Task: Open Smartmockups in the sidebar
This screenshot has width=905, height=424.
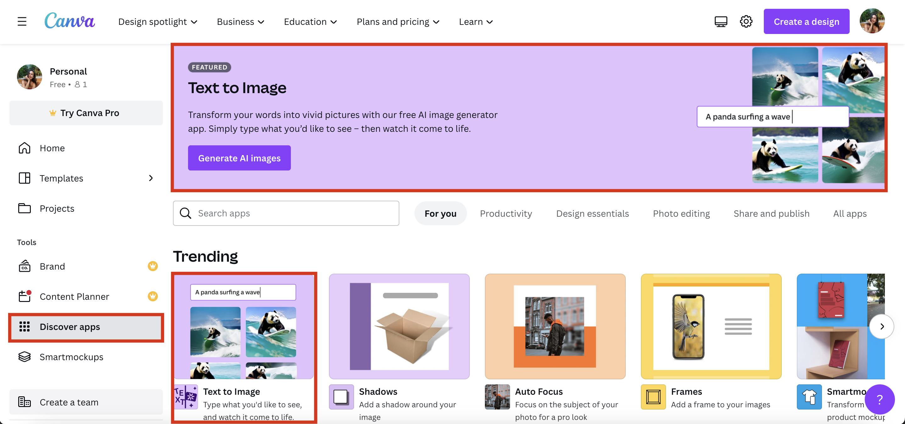Action: point(86,357)
